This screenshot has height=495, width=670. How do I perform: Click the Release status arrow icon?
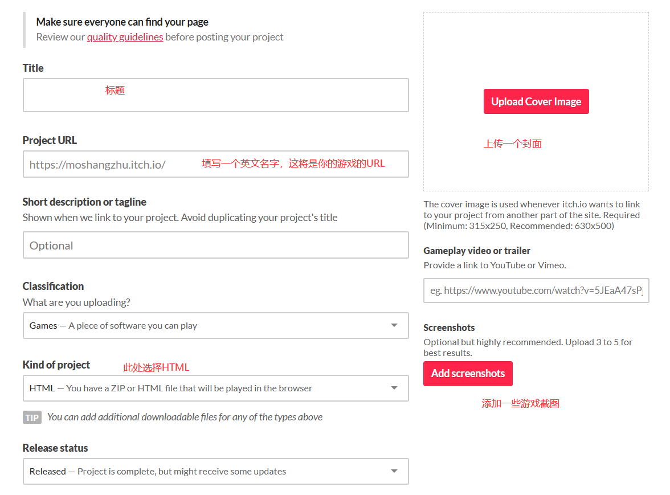click(394, 471)
